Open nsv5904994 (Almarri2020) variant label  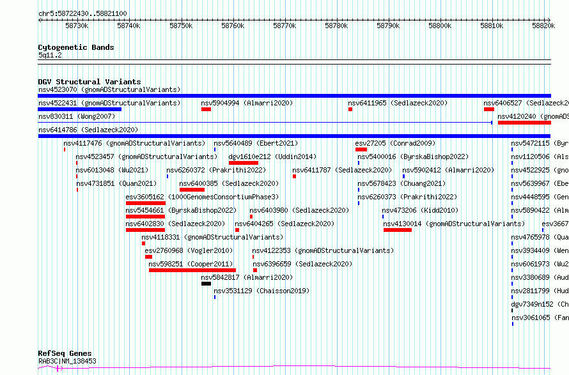point(247,103)
